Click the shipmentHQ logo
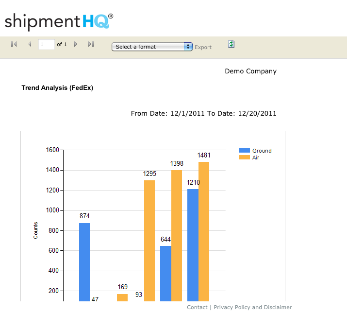The width and height of the screenshot is (347, 313). [x=59, y=22]
